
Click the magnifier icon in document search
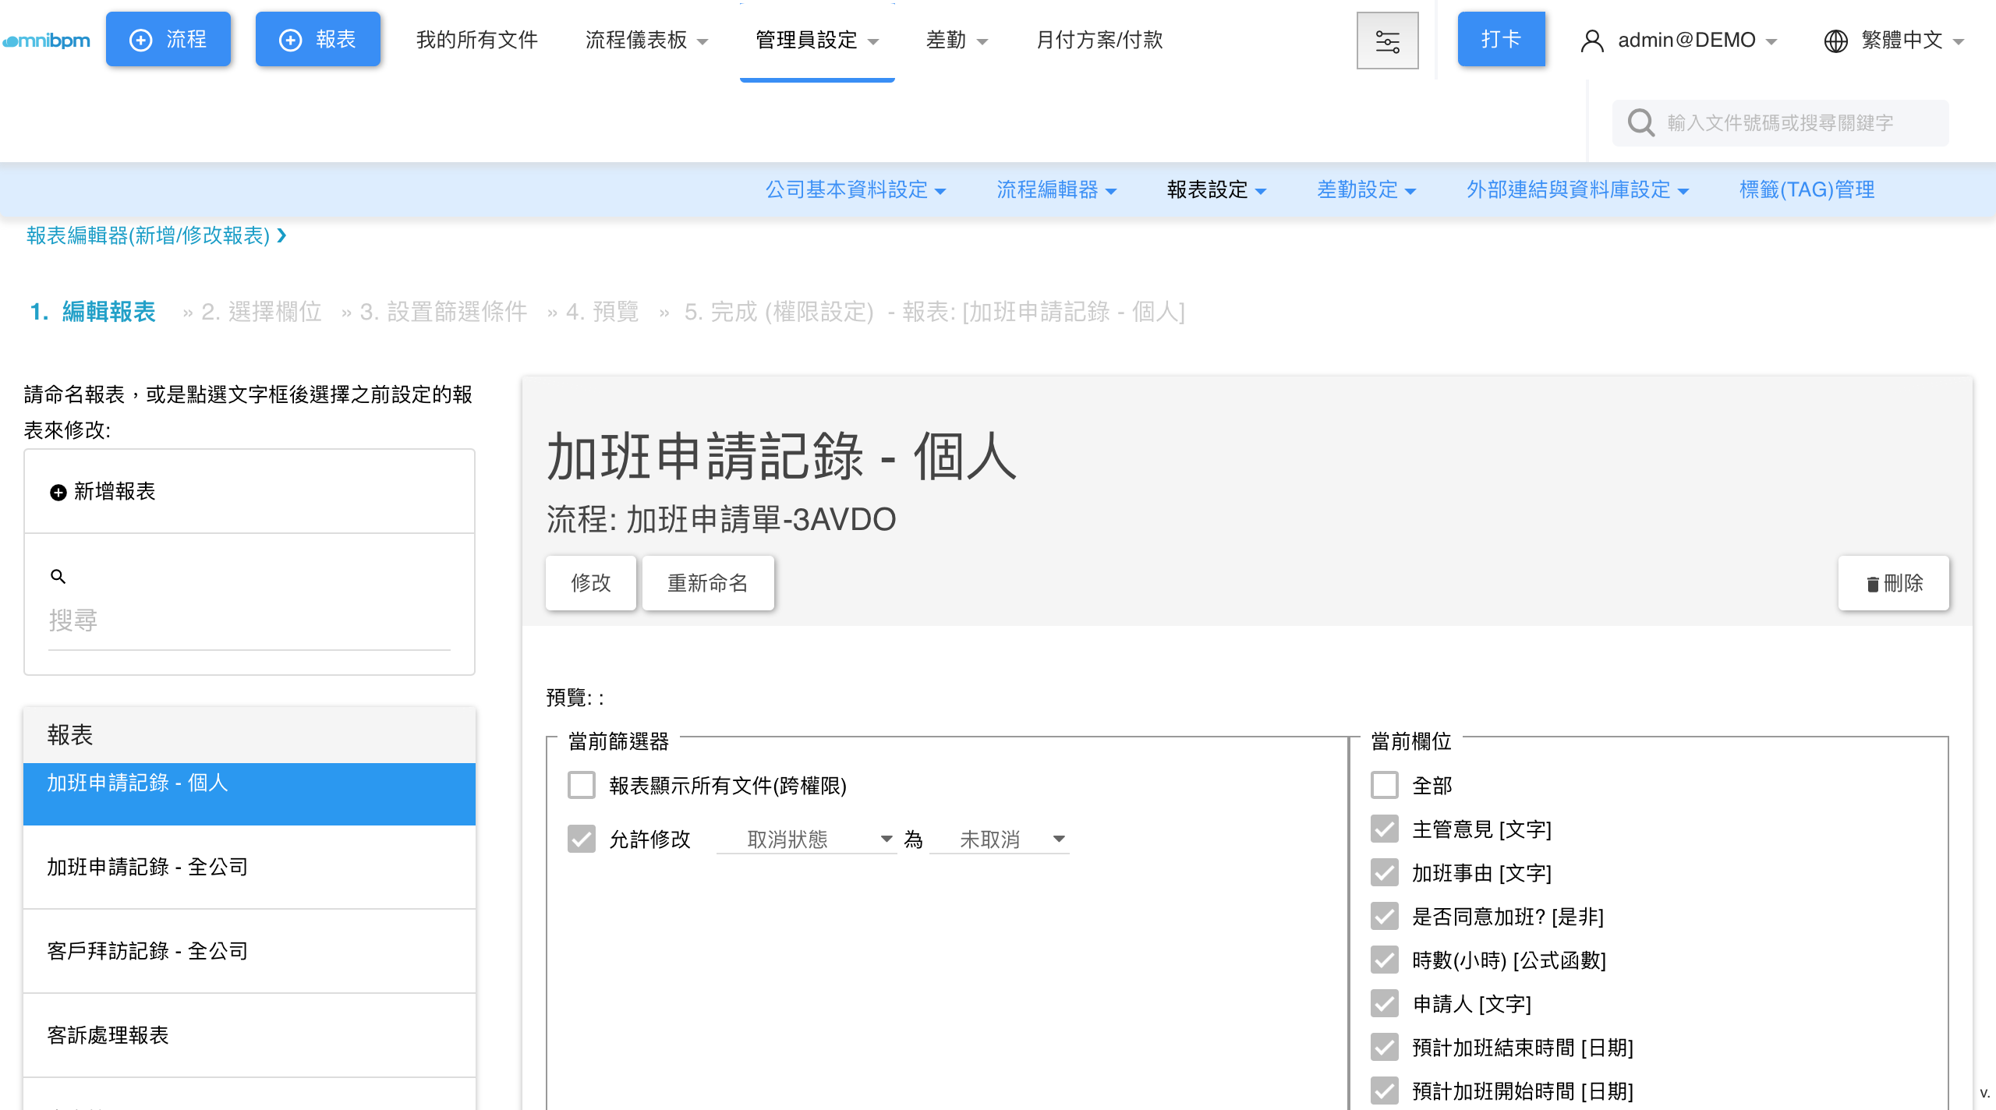[x=1640, y=123]
